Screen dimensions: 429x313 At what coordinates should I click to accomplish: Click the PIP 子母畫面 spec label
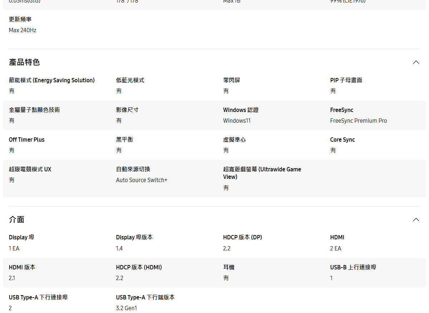click(x=346, y=80)
